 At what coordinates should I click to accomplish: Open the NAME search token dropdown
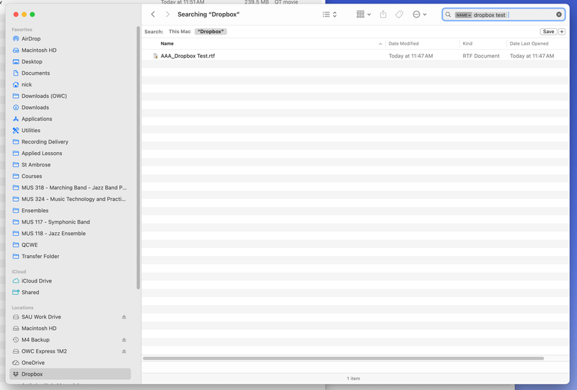coord(463,15)
